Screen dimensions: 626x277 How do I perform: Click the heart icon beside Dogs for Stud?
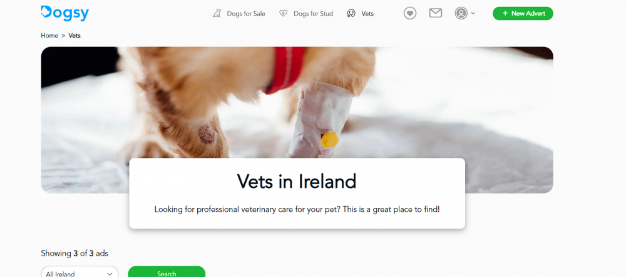point(283,14)
